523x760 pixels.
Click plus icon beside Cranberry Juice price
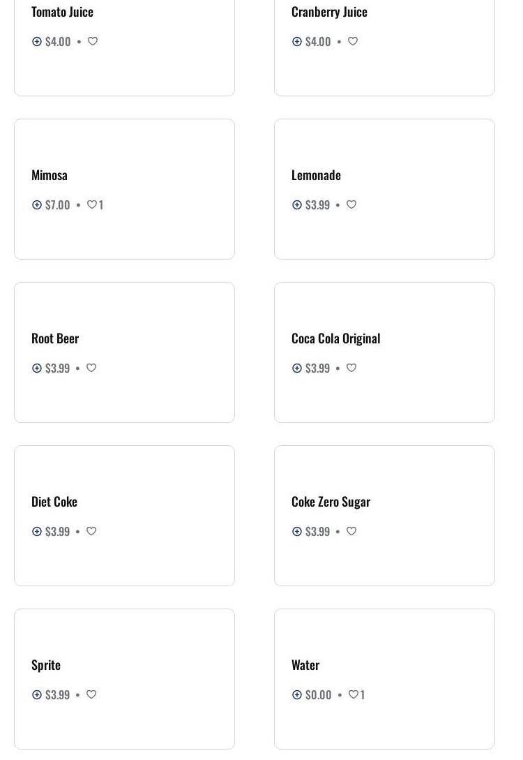point(297,41)
